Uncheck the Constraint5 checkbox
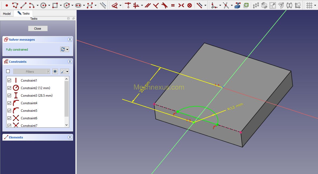The image size is (318, 174). (x=9, y=111)
